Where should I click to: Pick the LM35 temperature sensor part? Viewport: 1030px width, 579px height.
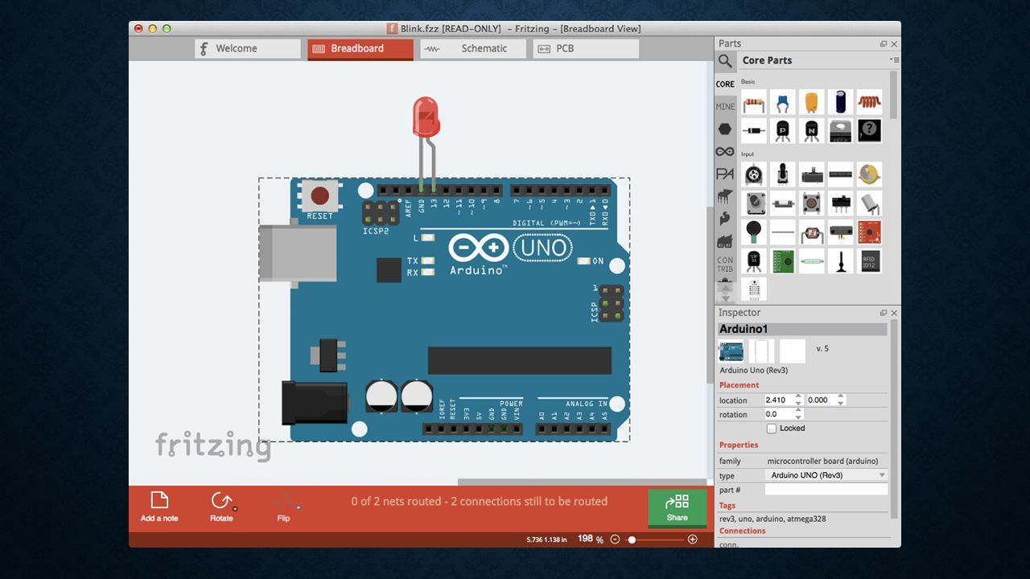coord(754,261)
